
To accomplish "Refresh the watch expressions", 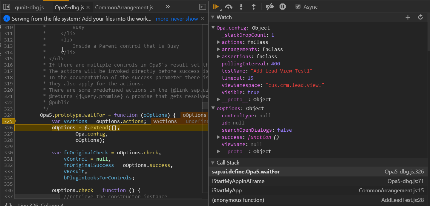I will [x=420, y=17].
